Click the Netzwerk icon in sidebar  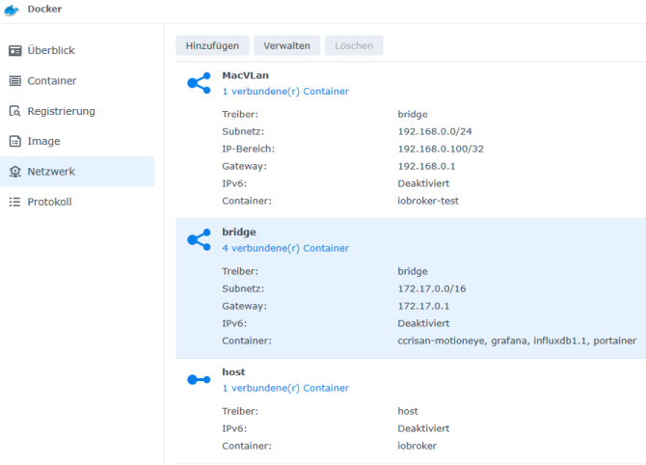coord(14,172)
